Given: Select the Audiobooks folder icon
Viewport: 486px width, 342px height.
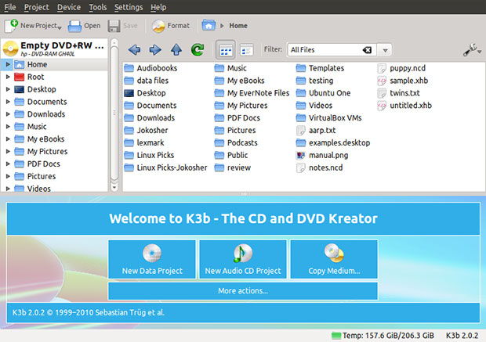Looking at the screenshot, I should 129,68.
